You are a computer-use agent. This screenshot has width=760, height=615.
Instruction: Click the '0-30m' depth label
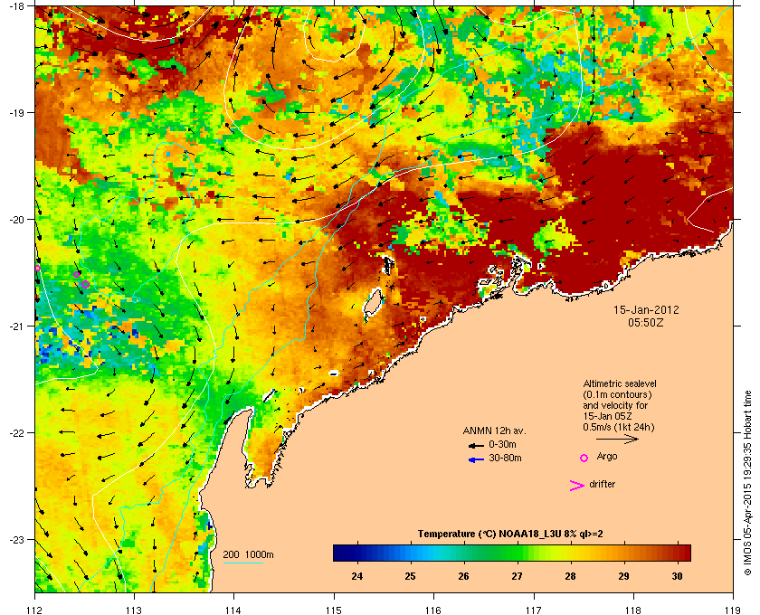coord(502,444)
